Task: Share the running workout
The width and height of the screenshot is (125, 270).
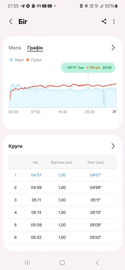Action: pos(104,22)
